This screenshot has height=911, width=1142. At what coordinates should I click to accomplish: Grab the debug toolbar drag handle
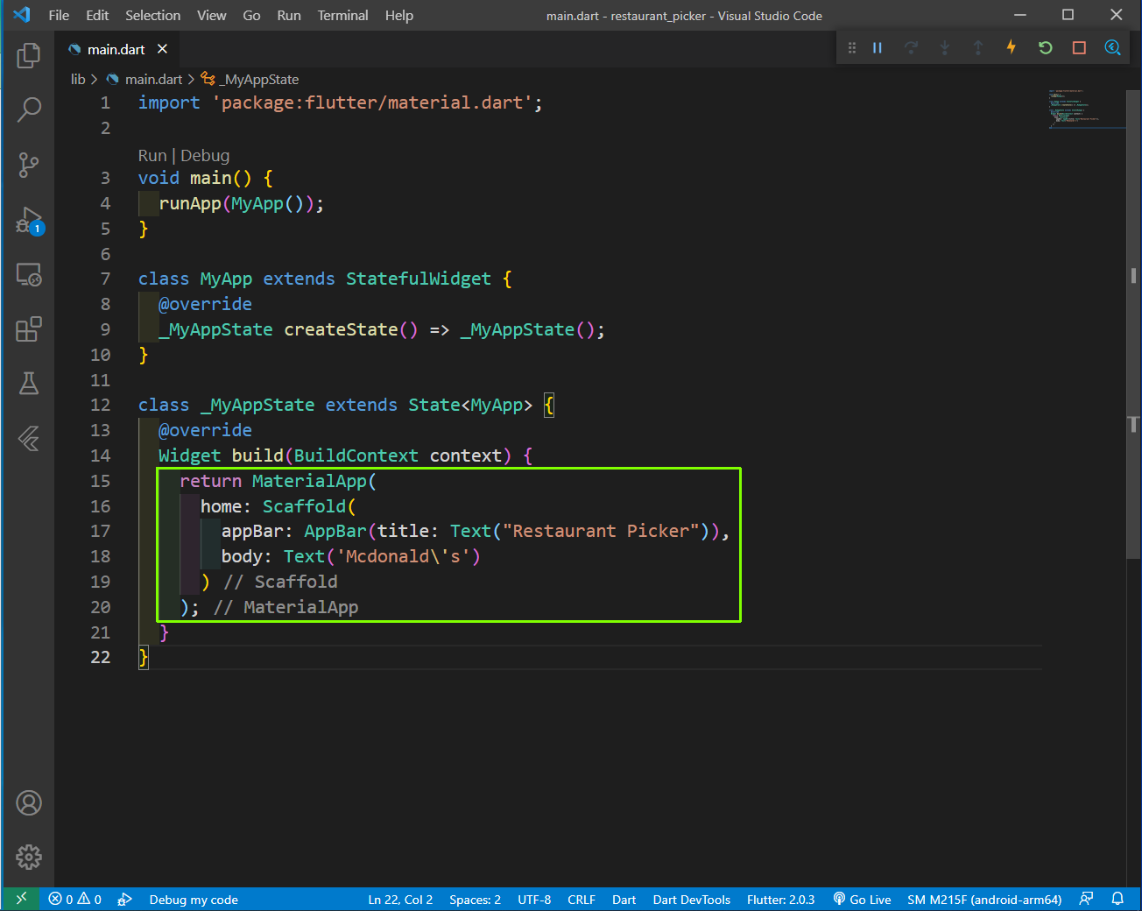pos(851,47)
